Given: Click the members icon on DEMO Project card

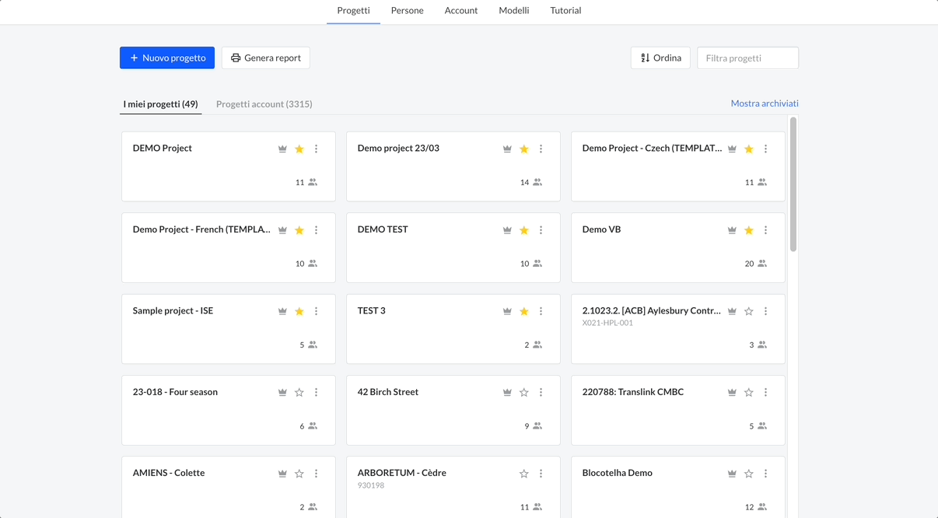Looking at the screenshot, I should pos(313,182).
